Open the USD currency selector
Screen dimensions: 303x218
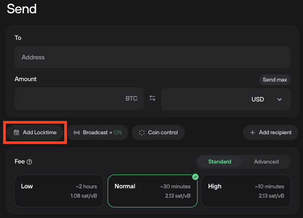click(x=226, y=100)
